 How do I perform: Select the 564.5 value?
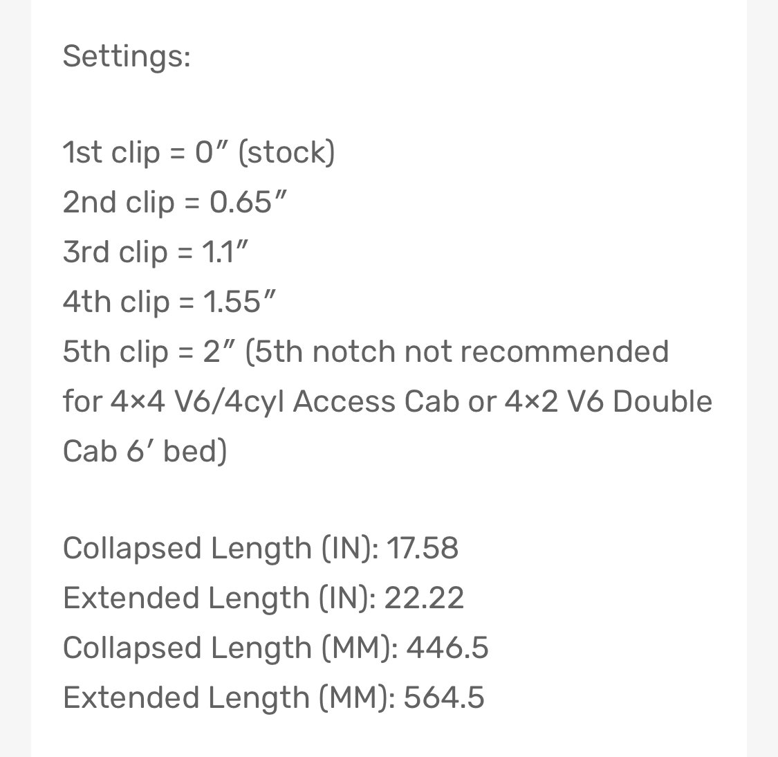point(444,698)
